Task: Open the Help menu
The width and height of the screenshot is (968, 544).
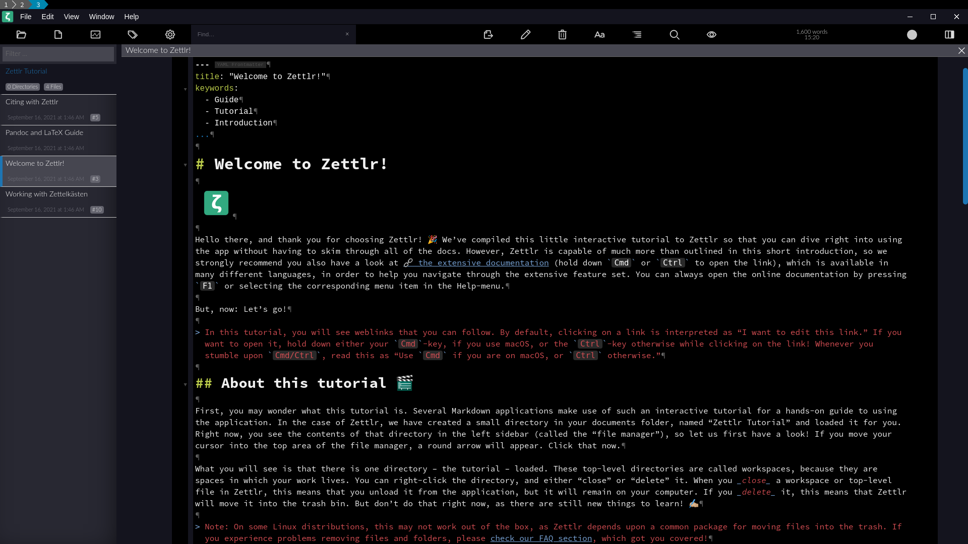Action: pyautogui.click(x=131, y=17)
